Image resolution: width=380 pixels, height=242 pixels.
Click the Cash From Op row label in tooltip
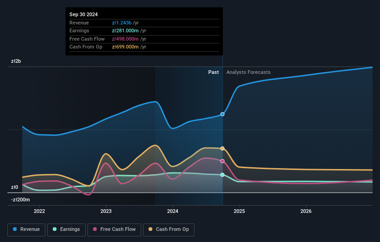[86, 47]
